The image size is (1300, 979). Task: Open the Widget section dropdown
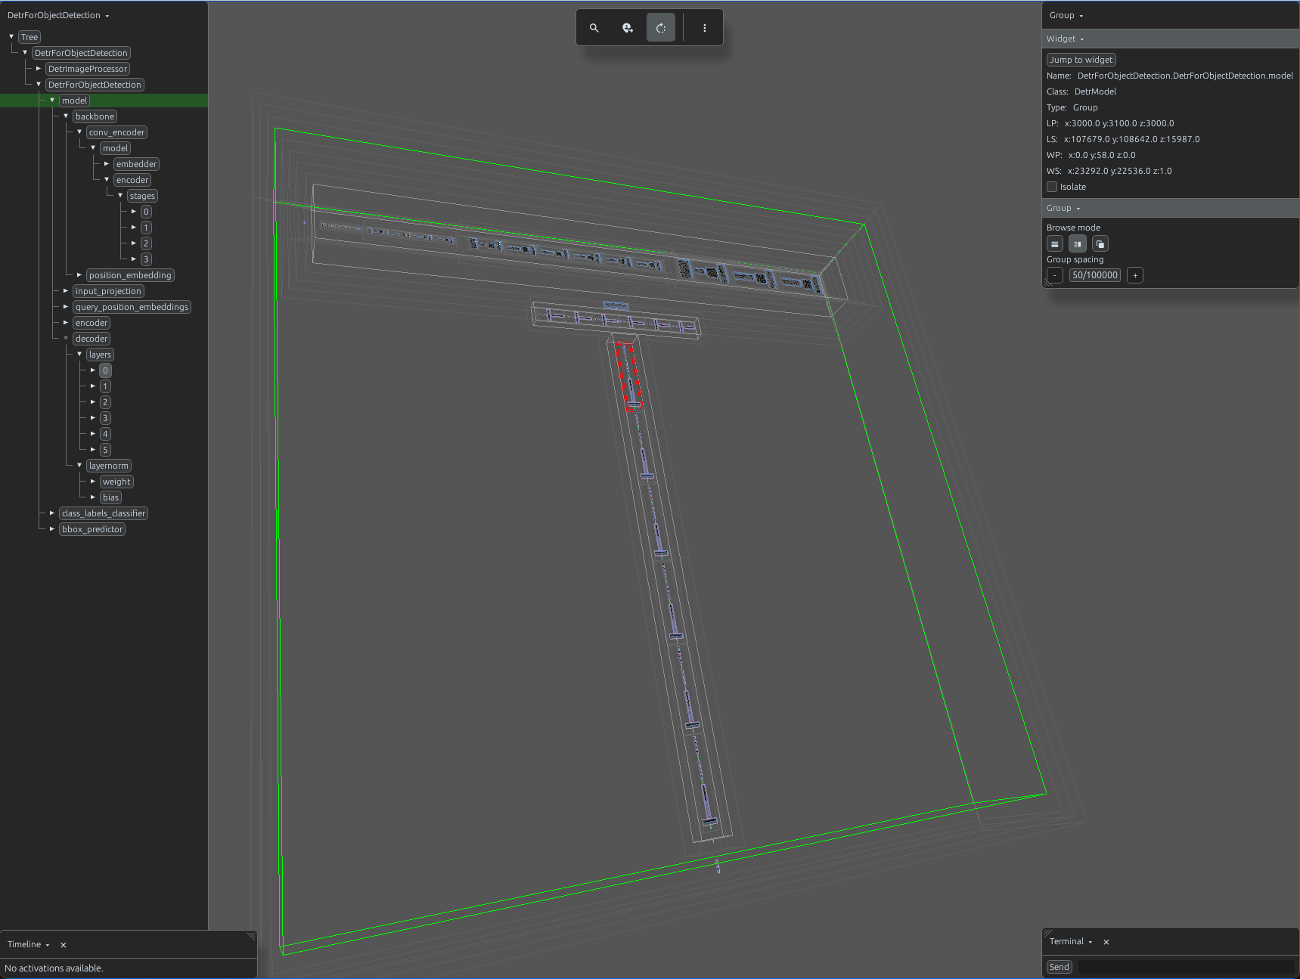click(x=1066, y=39)
